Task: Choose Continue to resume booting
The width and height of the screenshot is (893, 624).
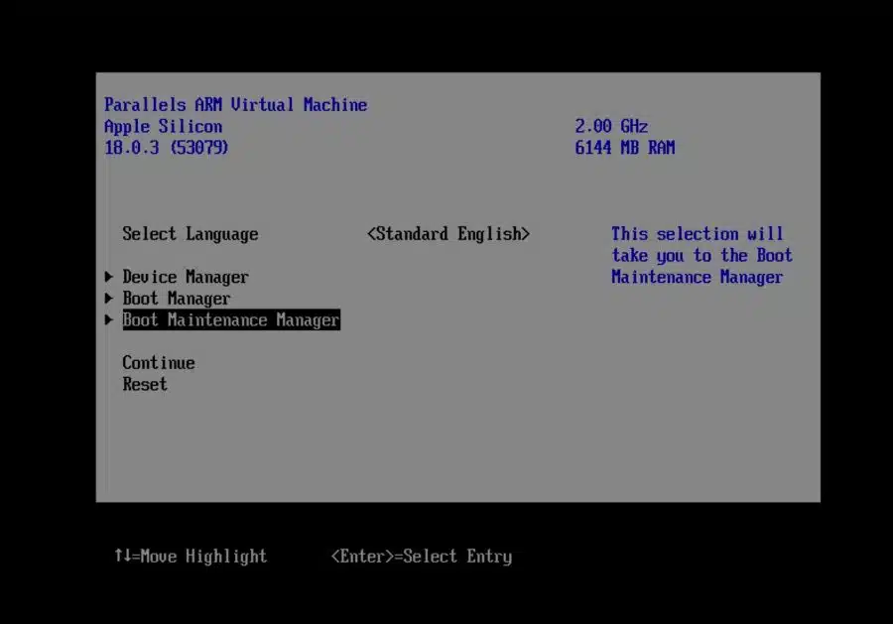Action: coord(159,363)
